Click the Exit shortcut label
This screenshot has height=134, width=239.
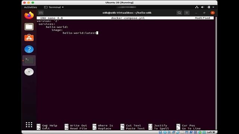[46, 128]
